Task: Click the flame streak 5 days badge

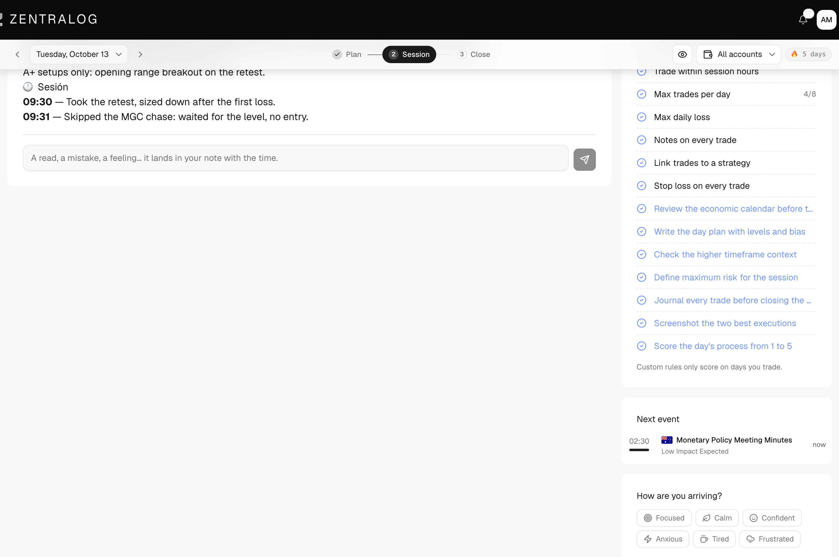Action: [808, 54]
